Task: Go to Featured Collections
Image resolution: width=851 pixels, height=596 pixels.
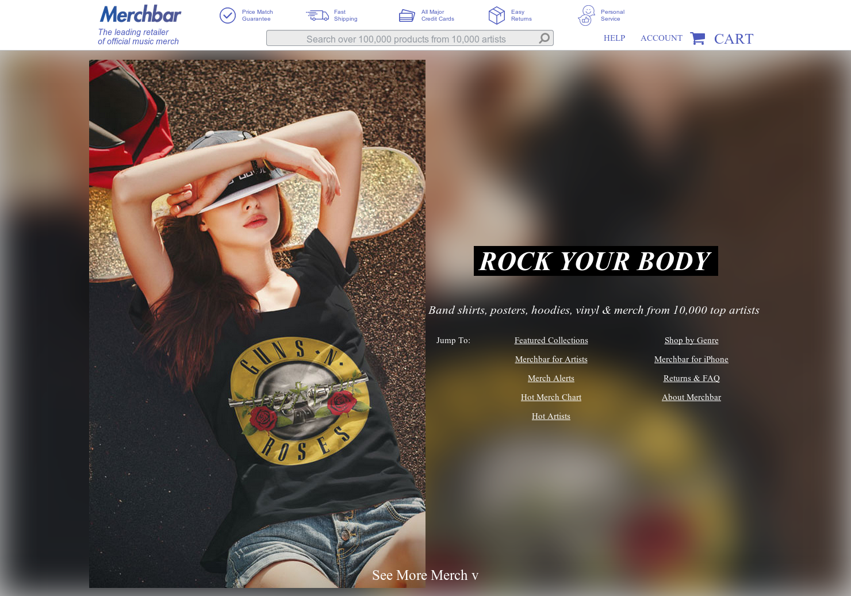Action: pos(551,340)
